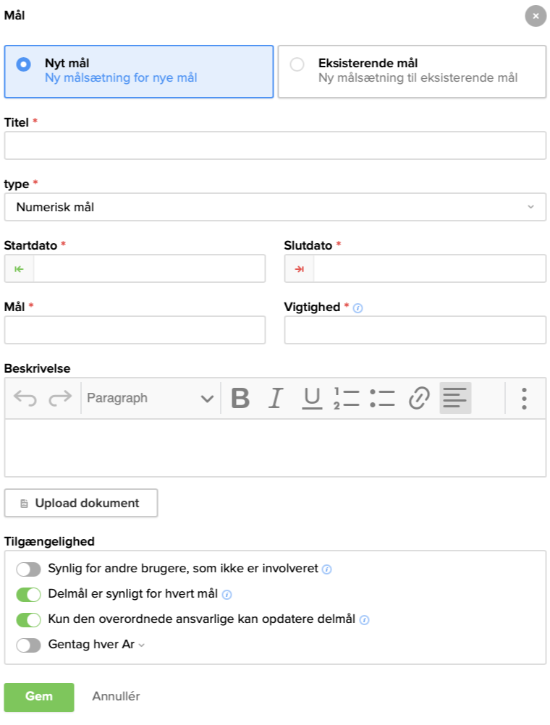Apply underline in description editor
This screenshot has width=550, height=725.
click(312, 398)
